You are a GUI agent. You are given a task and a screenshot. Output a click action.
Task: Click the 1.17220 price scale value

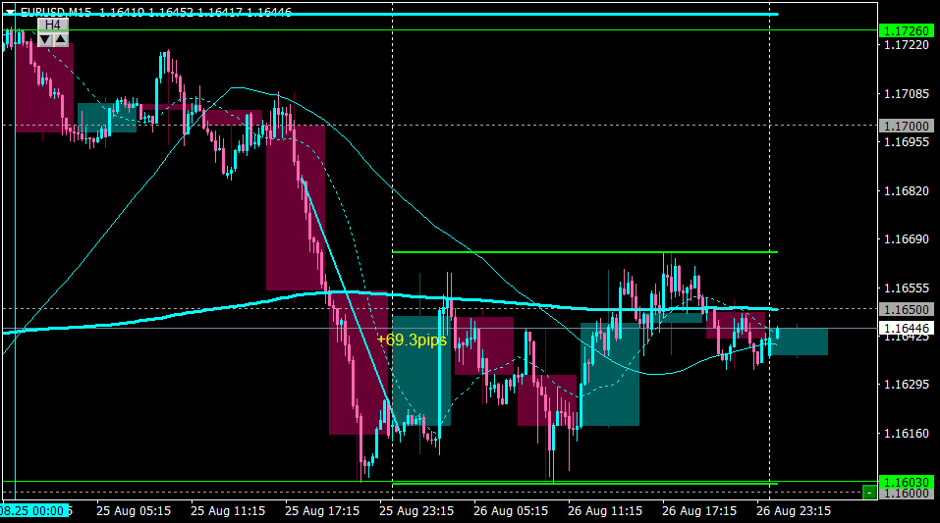pyautogui.click(x=907, y=45)
